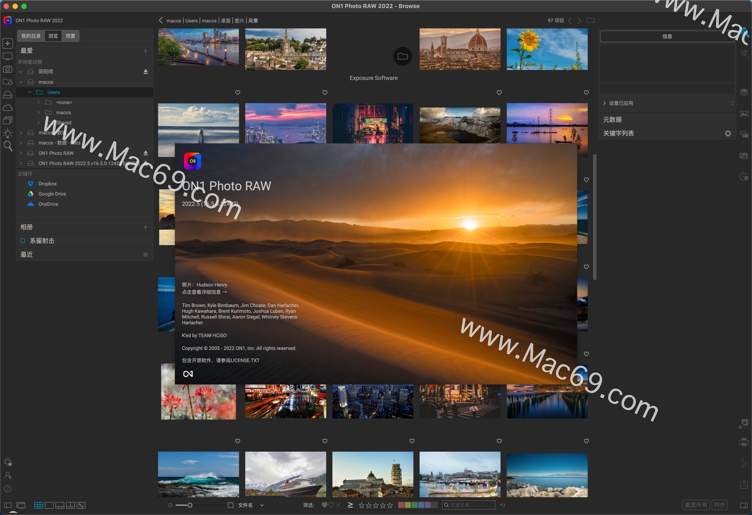This screenshot has width=752, height=515.
Task: Click the thumbnail size slider handle
Action: click(x=190, y=505)
